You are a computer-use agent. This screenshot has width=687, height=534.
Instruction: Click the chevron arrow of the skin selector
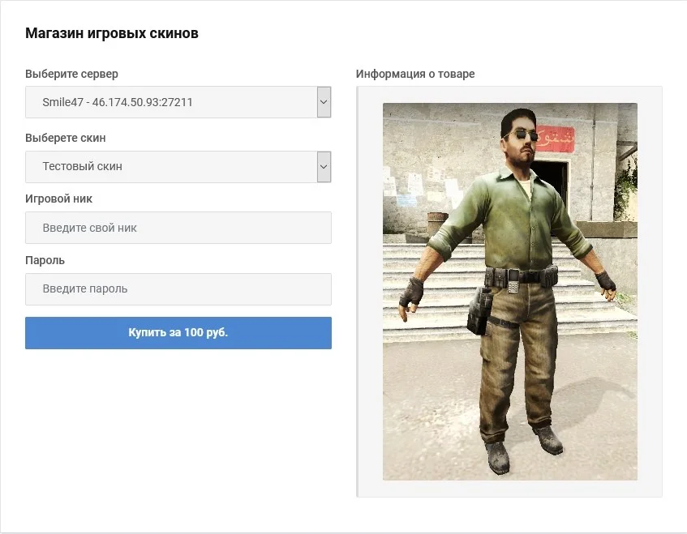click(x=324, y=167)
